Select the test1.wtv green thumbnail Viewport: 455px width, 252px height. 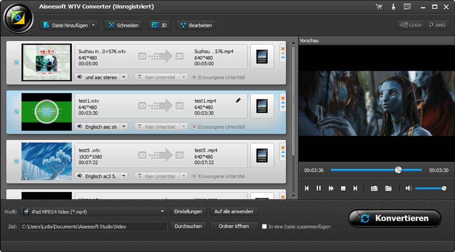(x=46, y=112)
